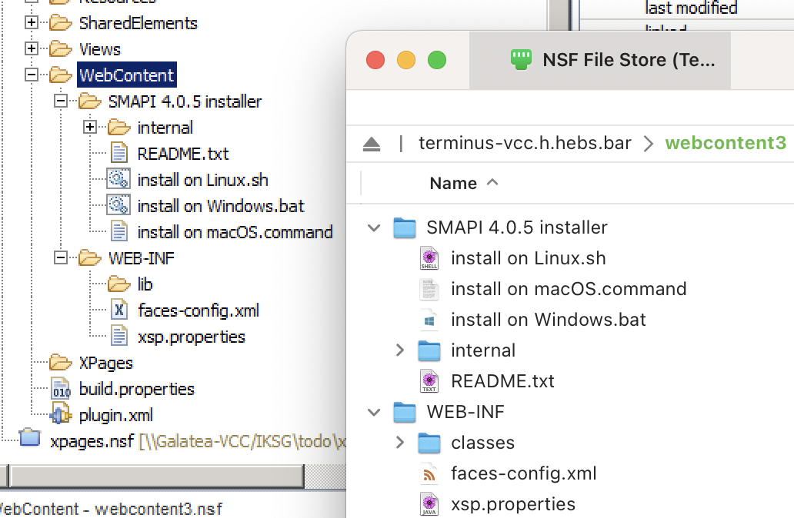Click the NSF File Store app icon in title
Screen dimensions: 794x518
(522, 60)
